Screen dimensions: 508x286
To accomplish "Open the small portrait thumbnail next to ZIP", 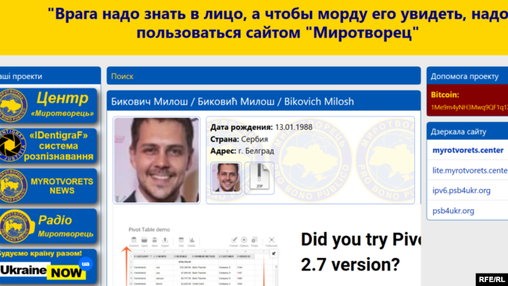I will coord(226,178).
